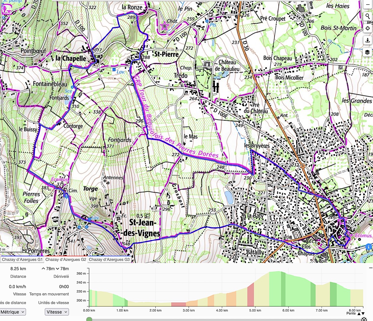Toggle the Pente slope up triangle
The width and height of the screenshot is (373, 321).
[359, 314]
